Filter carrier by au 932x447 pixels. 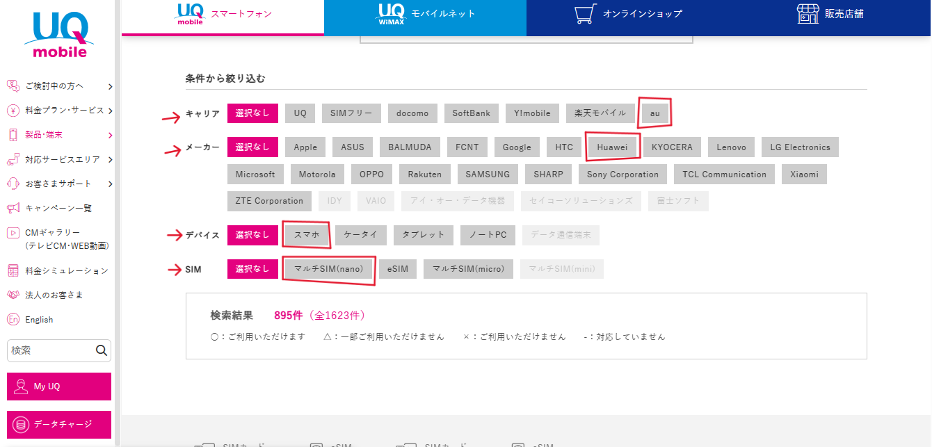coord(655,113)
